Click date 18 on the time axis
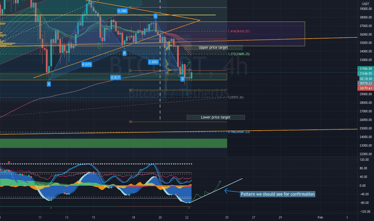Viewport: 374px width, 221px height. click(133, 217)
